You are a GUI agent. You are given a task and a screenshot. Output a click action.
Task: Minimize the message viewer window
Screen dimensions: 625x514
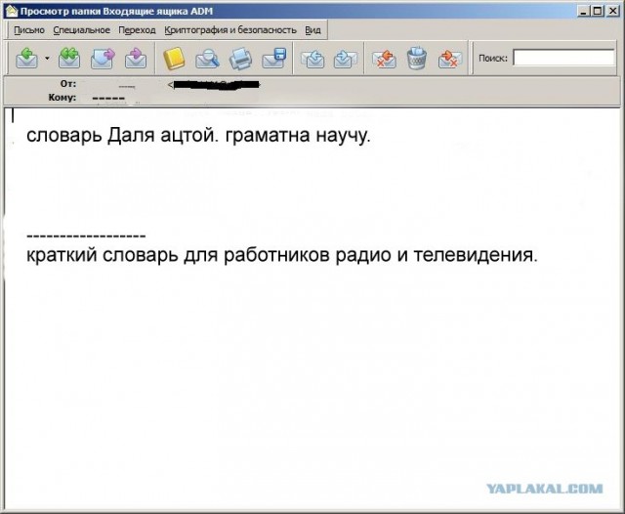[584, 11]
